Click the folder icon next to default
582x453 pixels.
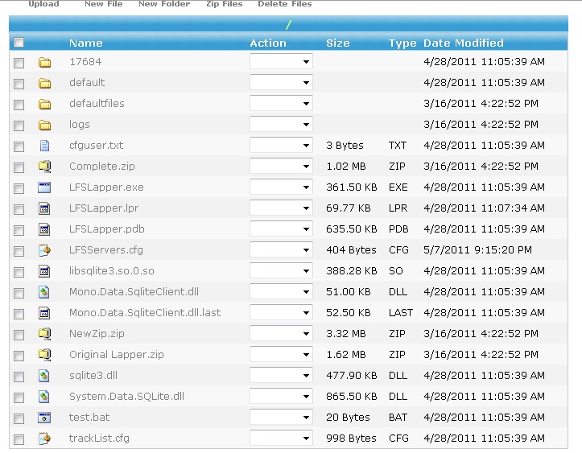click(x=44, y=83)
